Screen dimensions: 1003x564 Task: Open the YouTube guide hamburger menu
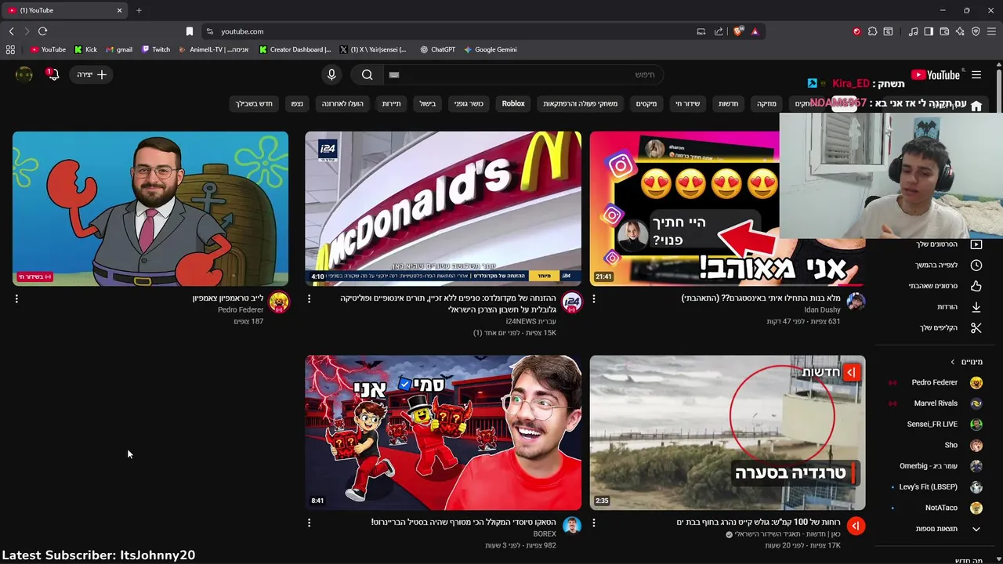click(976, 75)
